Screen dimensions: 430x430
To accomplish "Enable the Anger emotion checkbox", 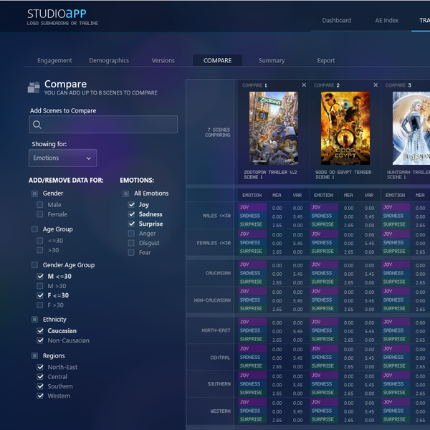I will click(x=131, y=234).
